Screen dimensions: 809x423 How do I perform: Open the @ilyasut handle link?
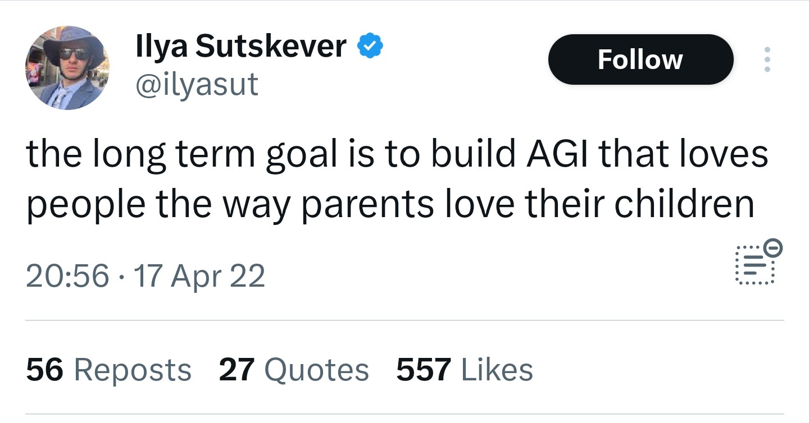[197, 84]
